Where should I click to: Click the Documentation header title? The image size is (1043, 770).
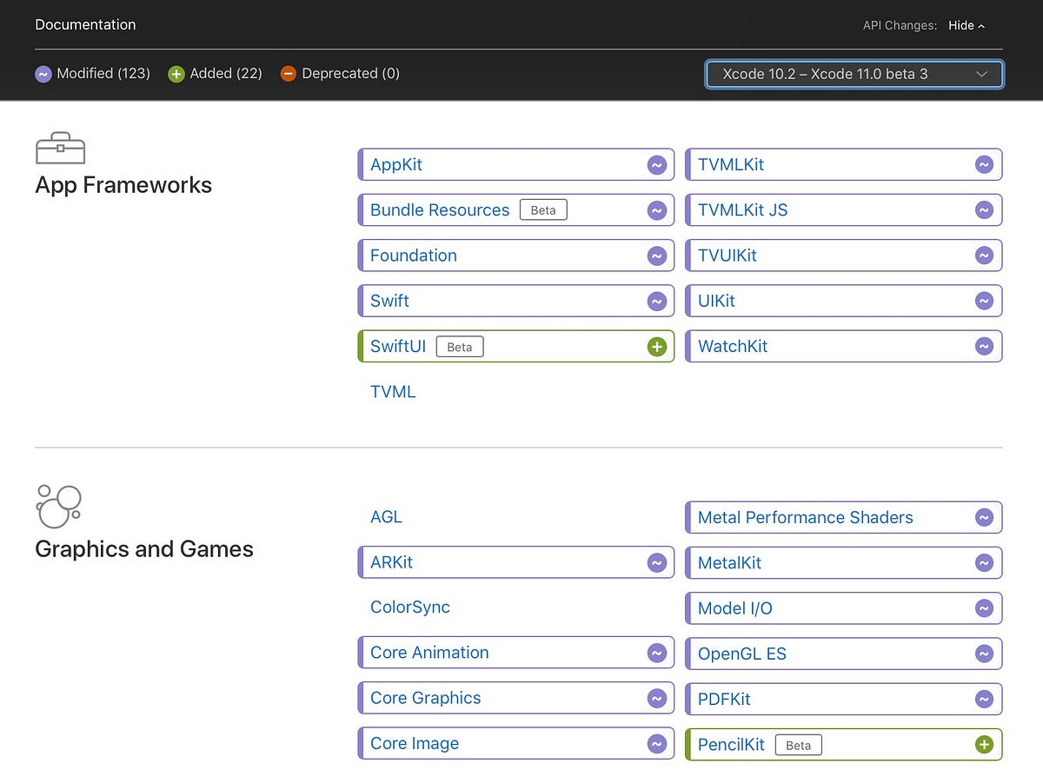click(85, 24)
